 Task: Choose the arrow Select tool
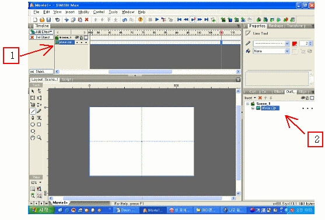[x=33, y=91]
